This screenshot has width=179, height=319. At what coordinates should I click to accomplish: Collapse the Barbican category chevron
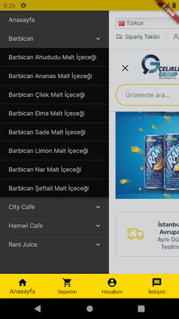[x=98, y=39]
